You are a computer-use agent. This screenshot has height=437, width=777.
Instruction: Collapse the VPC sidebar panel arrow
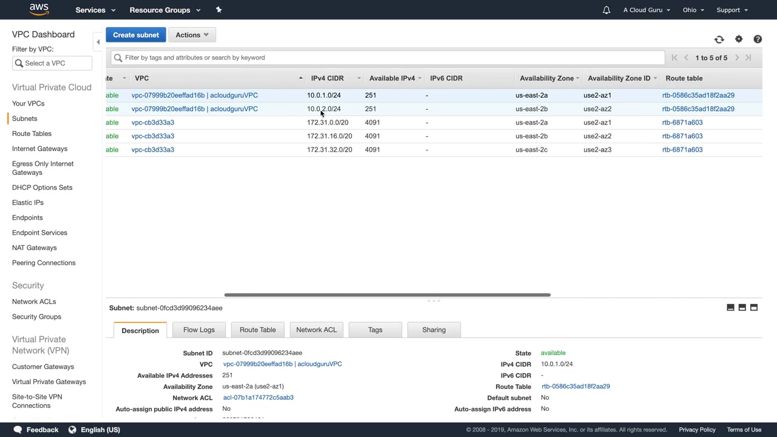click(x=98, y=42)
